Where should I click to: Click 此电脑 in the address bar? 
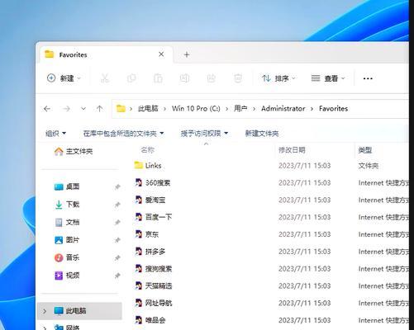tap(148, 109)
